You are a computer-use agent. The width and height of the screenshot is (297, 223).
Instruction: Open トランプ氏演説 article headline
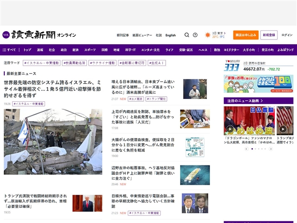click(x=35, y=201)
